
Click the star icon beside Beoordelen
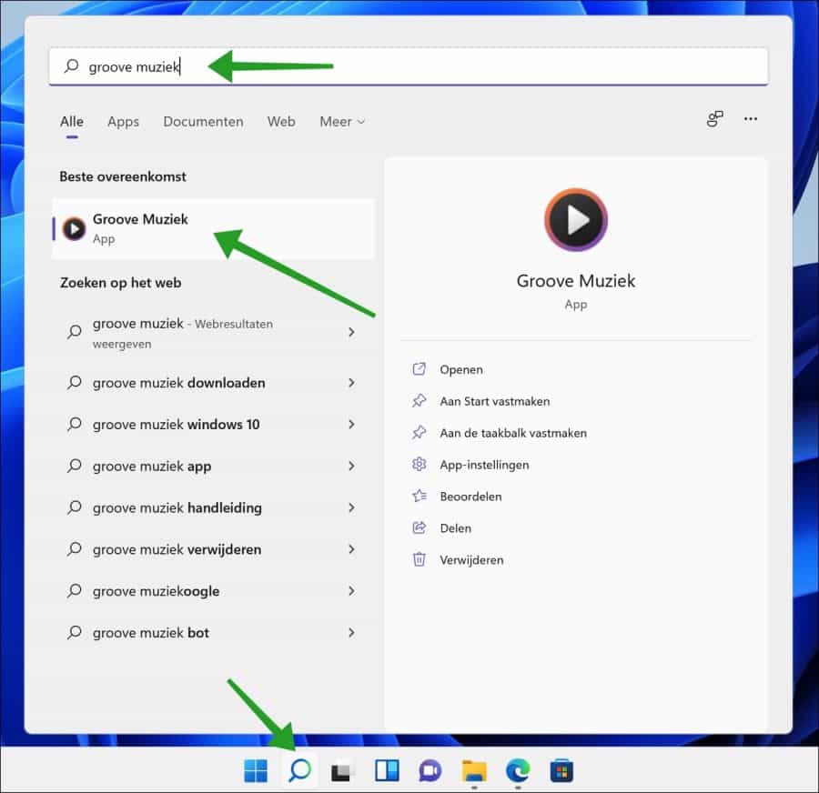click(x=419, y=496)
